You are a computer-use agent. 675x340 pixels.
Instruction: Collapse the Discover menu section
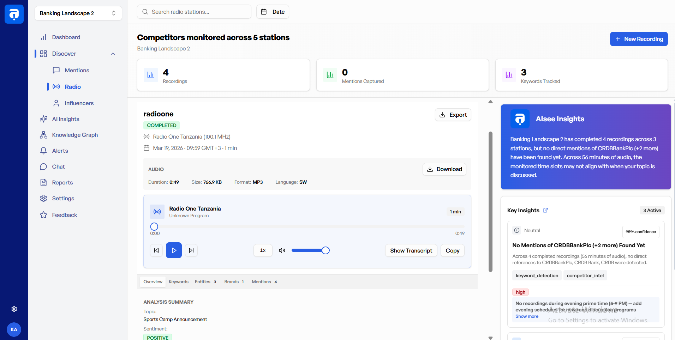tap(113, 54)
